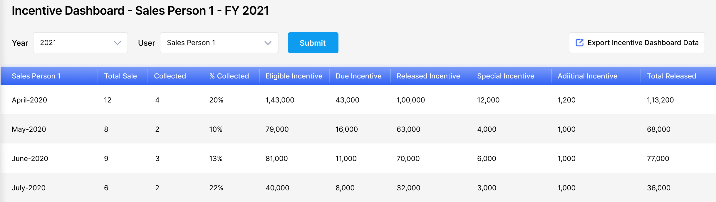Select the May-2020 row label
Screen dimensions: 716x202
point(29,129)
